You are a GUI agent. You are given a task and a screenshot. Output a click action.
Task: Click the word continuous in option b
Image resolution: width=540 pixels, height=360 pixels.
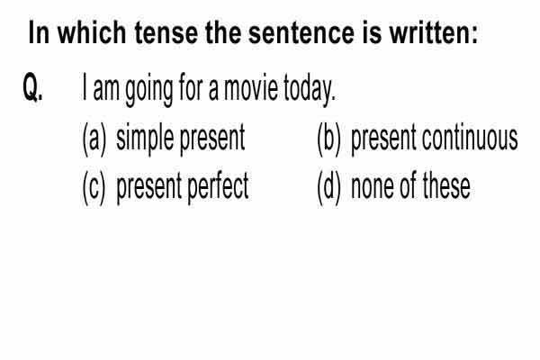[x=470, y=138]
